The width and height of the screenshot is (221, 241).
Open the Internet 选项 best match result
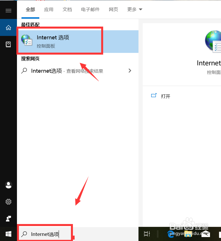coord(78,42)
